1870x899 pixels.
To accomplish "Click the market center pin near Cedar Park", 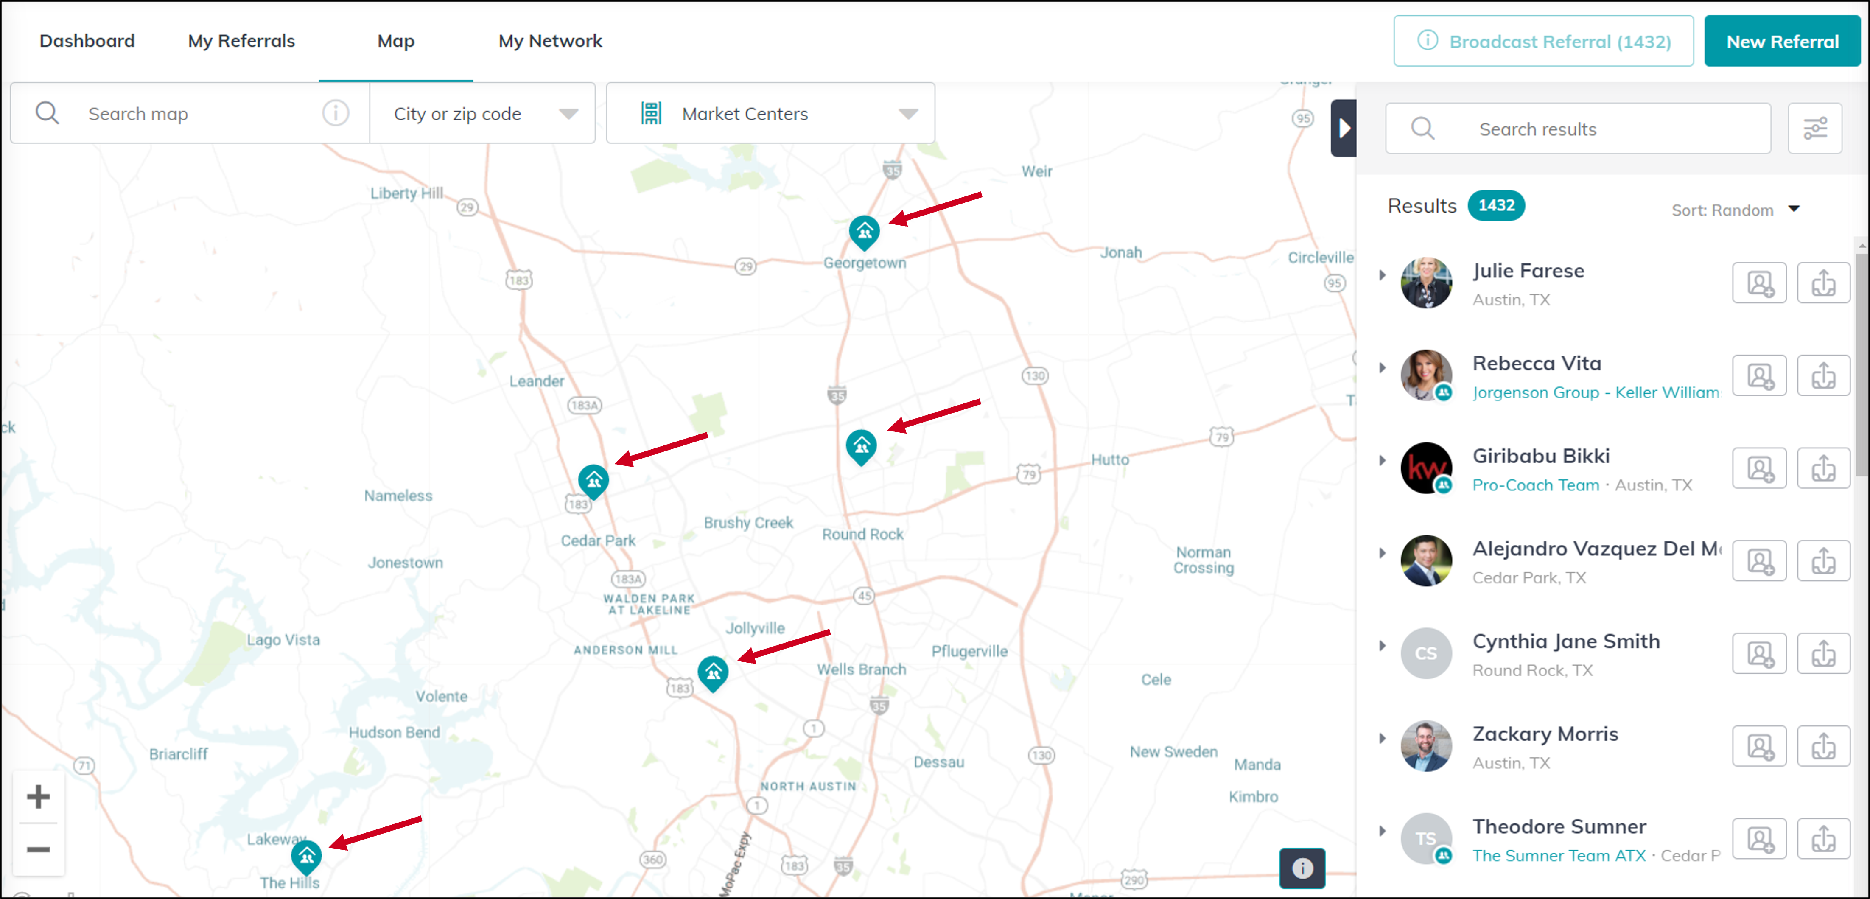I will pyautogui.click(x=593, y=482).
